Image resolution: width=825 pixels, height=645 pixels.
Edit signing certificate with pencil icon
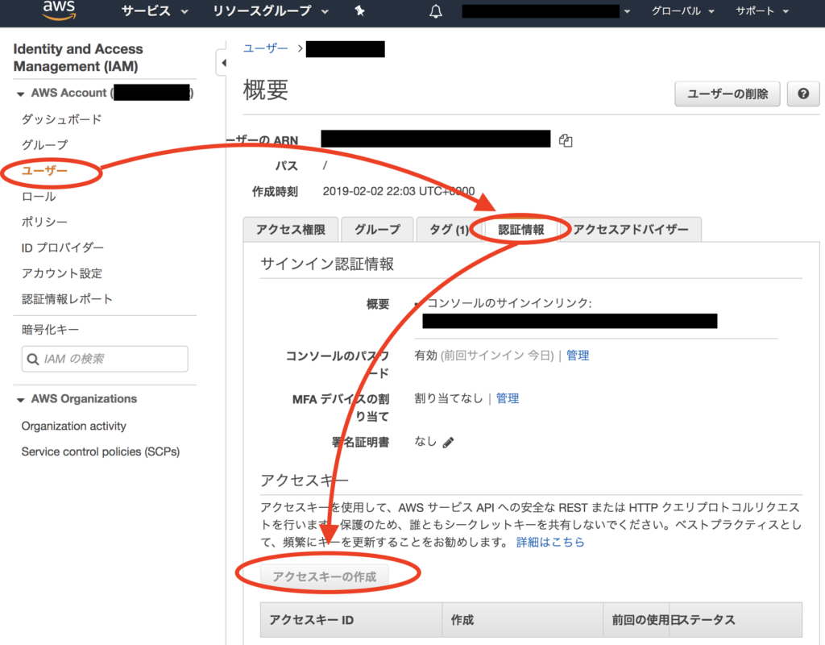(448, 443)
